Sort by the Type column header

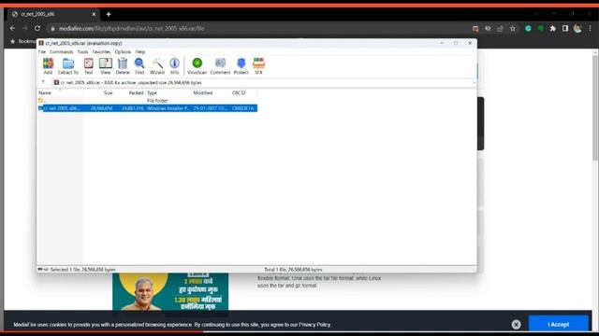(x=152, y=93)
